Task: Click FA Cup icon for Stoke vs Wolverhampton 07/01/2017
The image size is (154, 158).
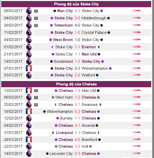Action: (x=29, y=68)
